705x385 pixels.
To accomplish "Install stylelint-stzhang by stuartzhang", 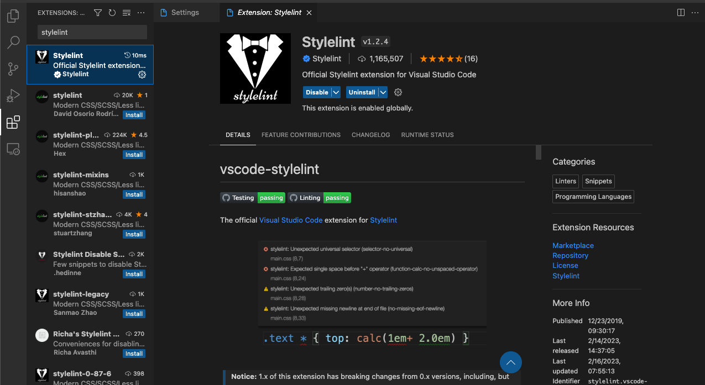I will click(134, 234).
